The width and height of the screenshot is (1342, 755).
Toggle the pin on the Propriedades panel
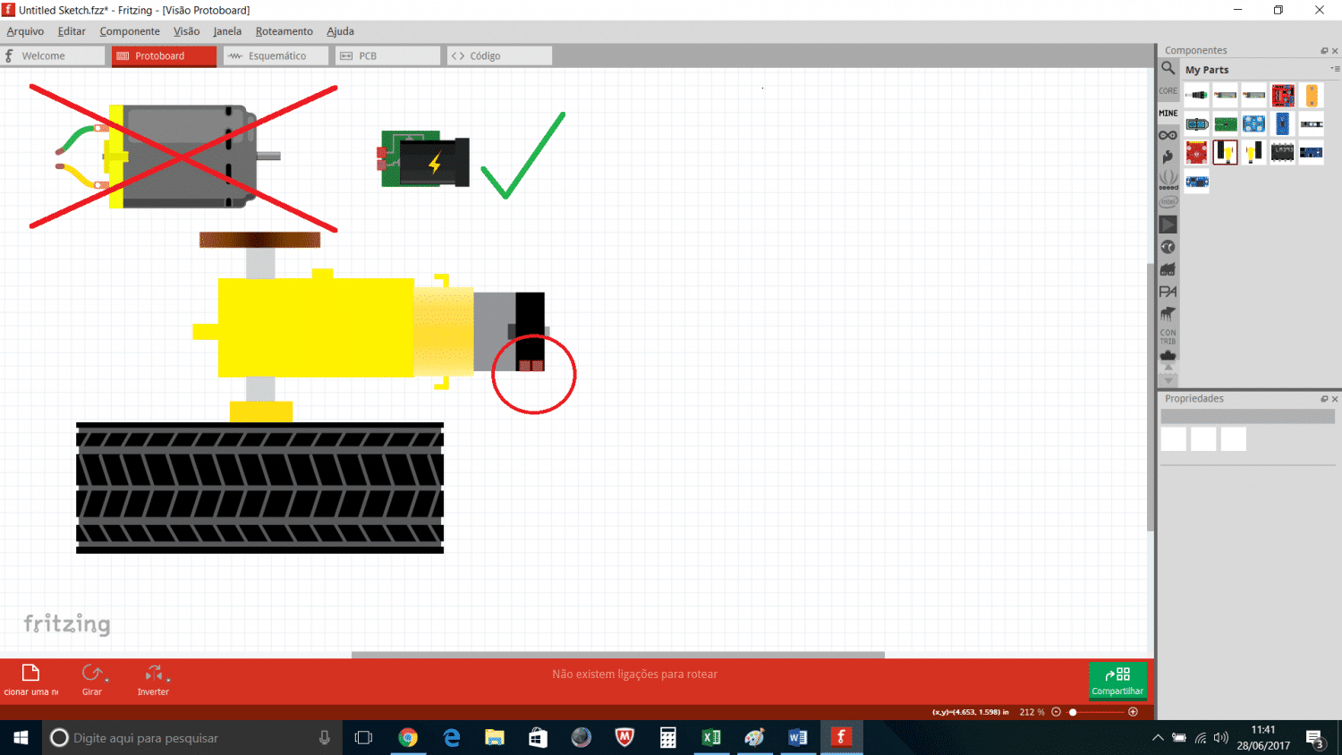pos(1325,398)
